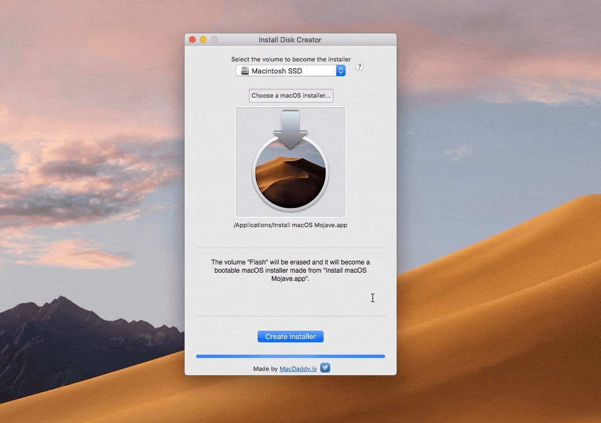Open the MacDaddy.io link
601x423 pixels.
(x=298, y=369)
